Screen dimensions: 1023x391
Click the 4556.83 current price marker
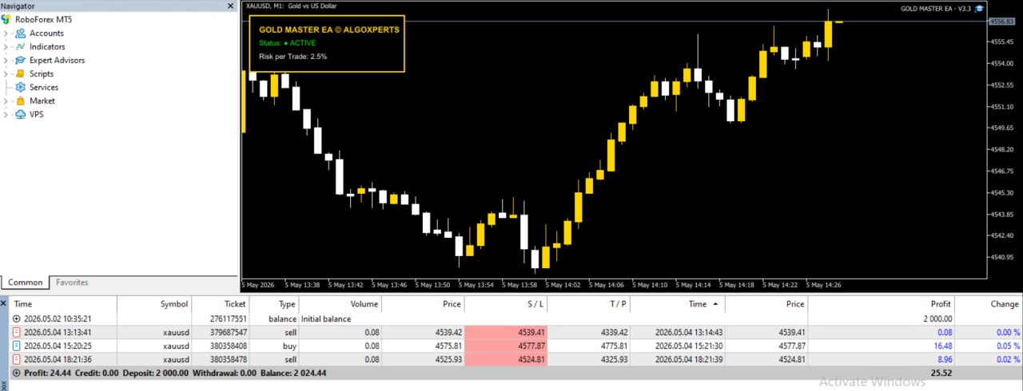click(x=1002, y=22)
